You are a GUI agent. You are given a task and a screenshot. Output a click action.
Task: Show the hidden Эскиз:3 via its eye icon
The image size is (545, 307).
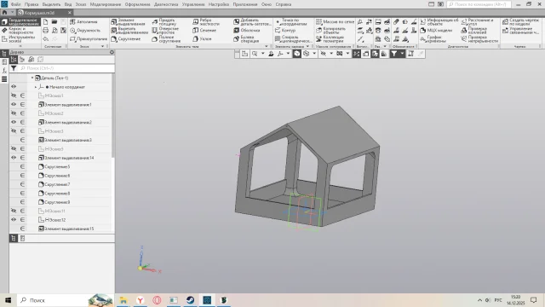pyautogui.click(x=14, y=130)
